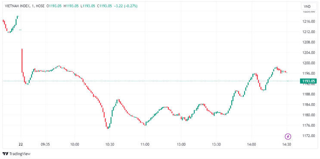320x159 pixels.
Task: Click the high value H1193.05
Action: (71, 6)
